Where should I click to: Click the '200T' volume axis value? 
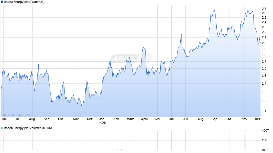pos(265,140)
